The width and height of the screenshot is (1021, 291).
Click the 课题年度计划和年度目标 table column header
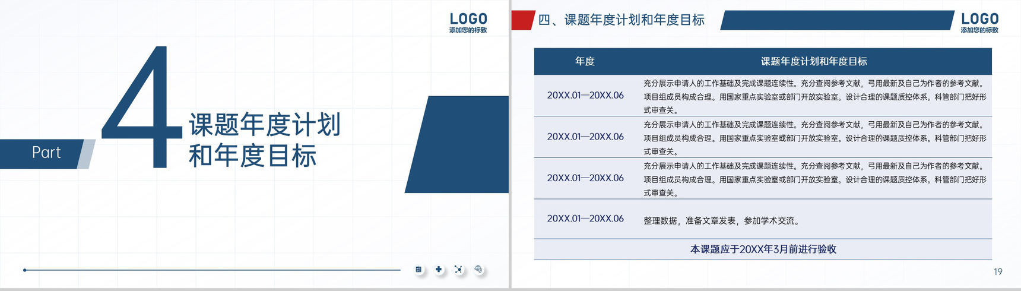coord(814,61)
